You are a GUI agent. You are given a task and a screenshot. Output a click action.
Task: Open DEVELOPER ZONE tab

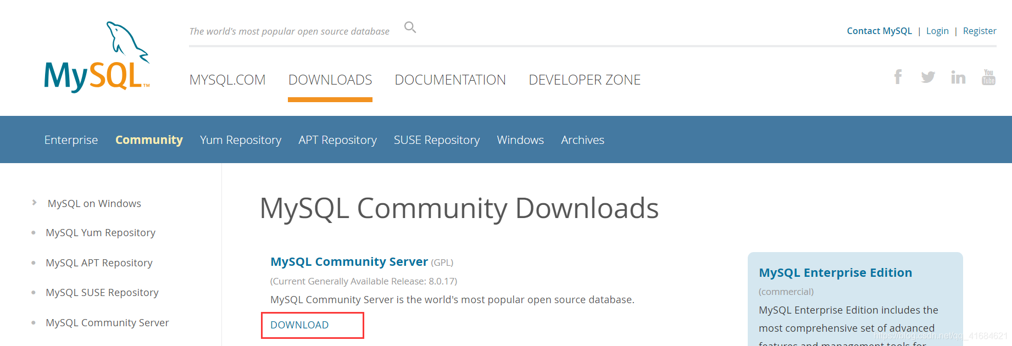point(585,80)
